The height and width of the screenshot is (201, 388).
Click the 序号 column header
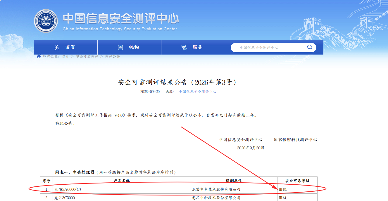[46, 181]
